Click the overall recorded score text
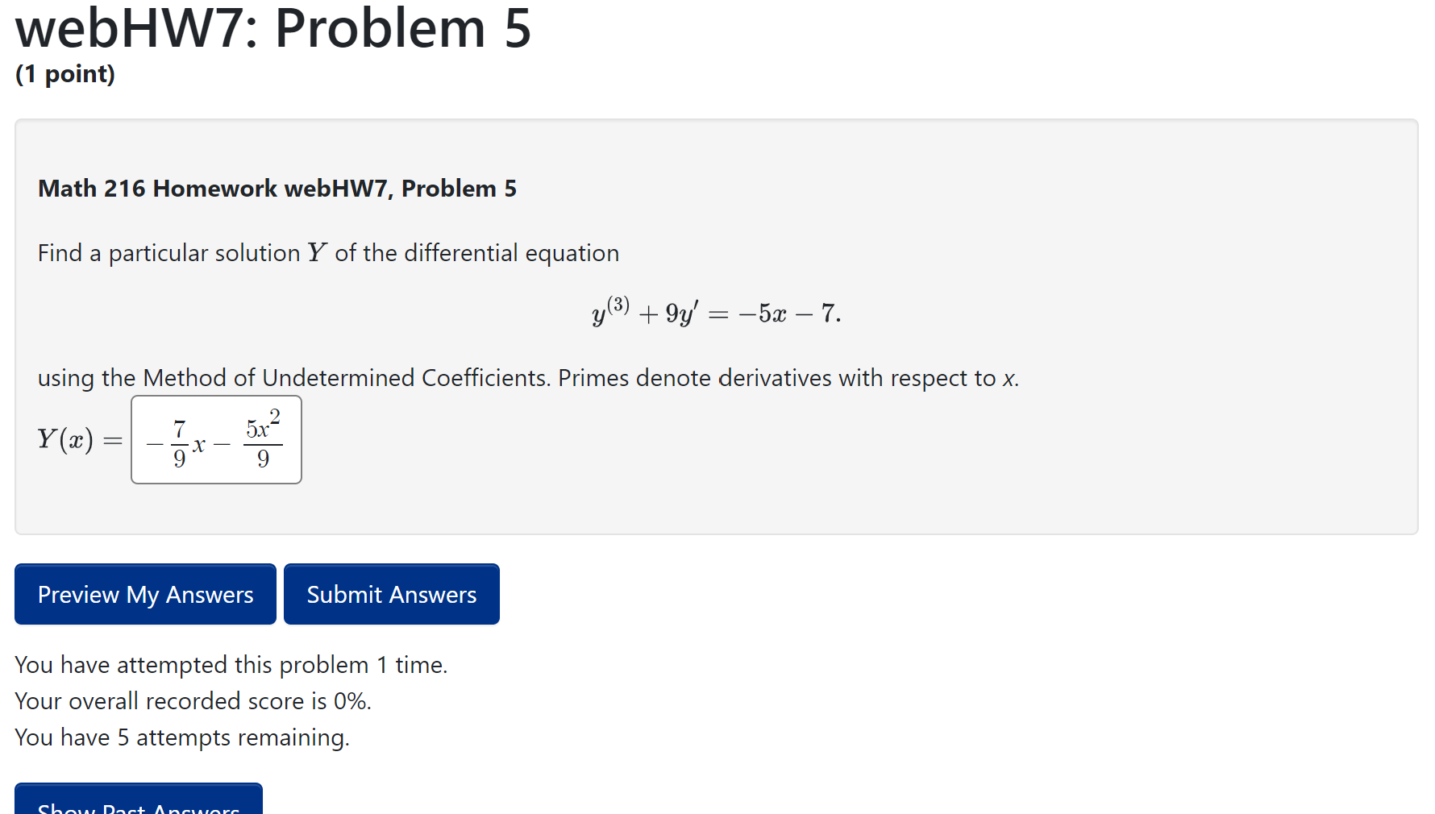This screenshot has height=814, width=1435. [193, 700]
